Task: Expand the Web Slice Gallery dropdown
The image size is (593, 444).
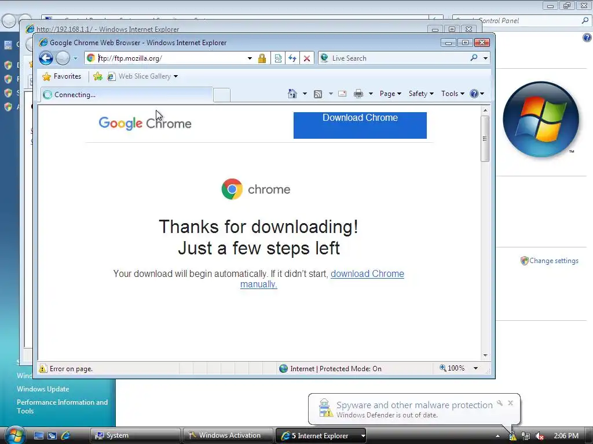Action: 175,76
